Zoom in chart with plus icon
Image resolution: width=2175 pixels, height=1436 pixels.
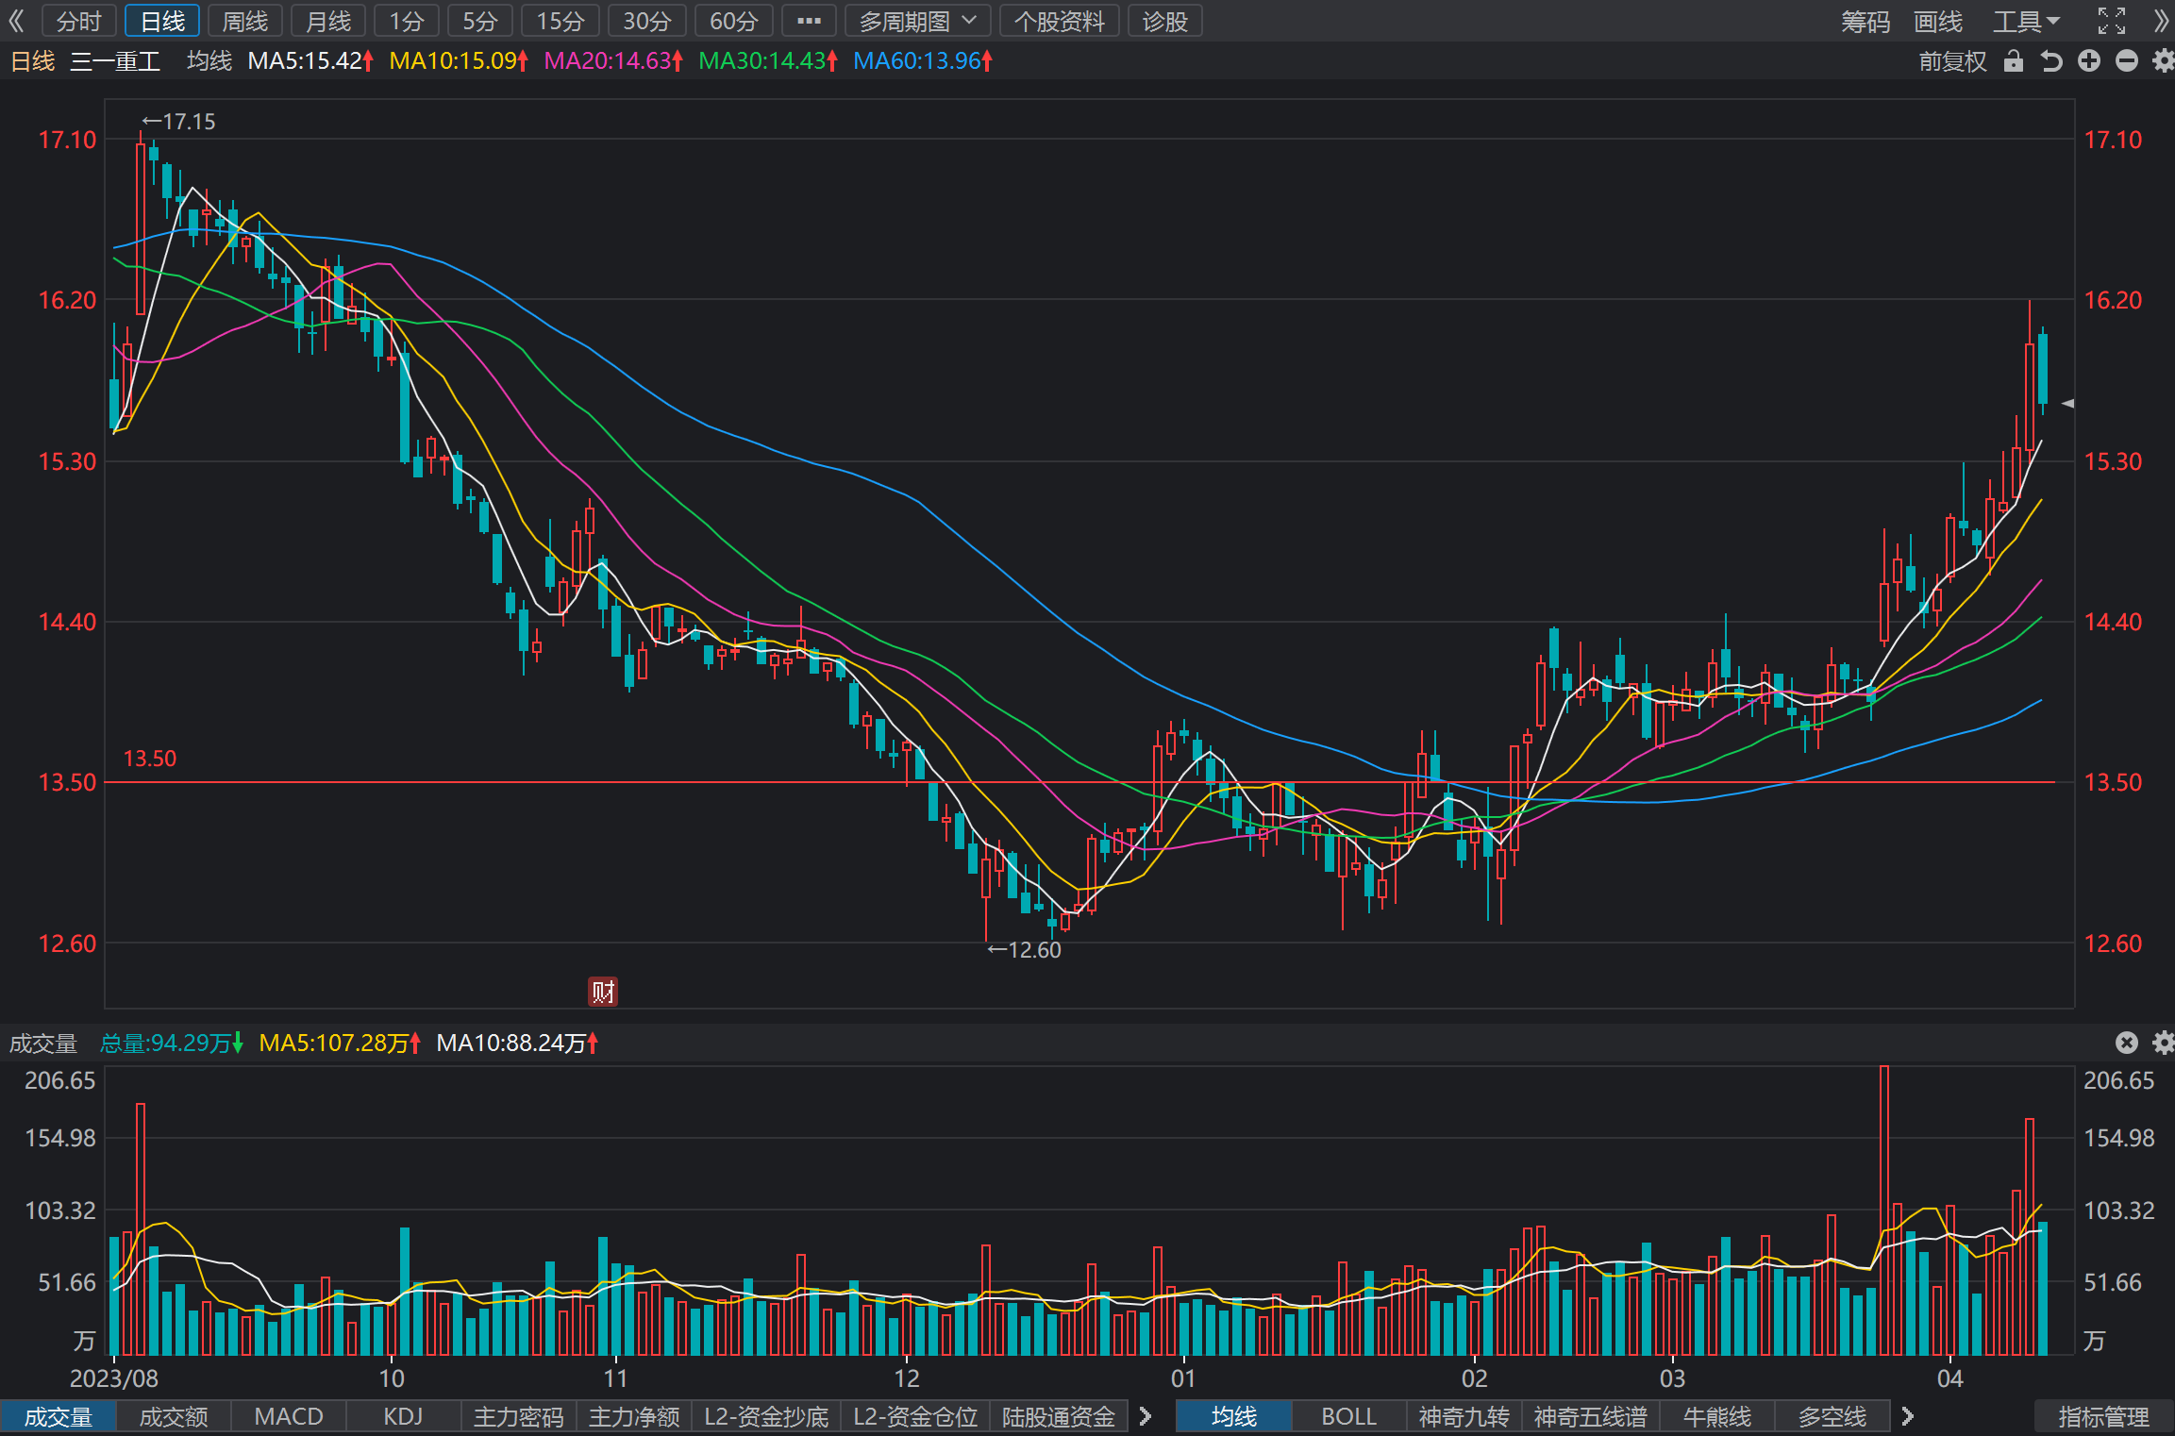tap(2089, 61)
